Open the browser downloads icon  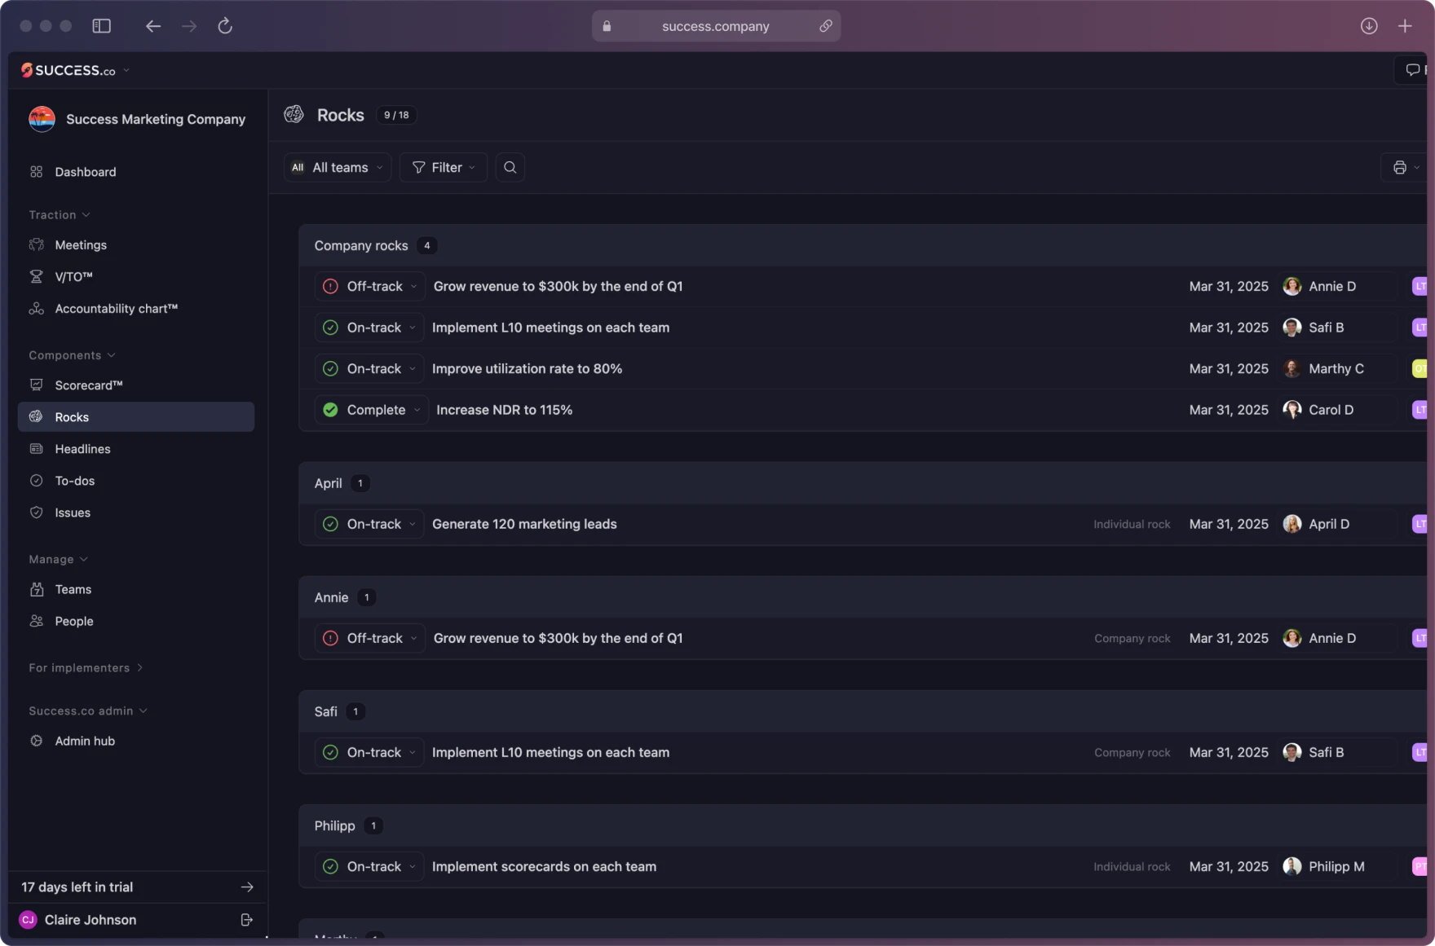tap(1369, 26)
